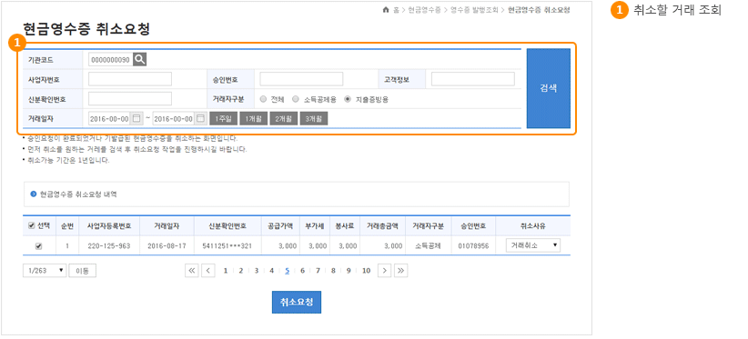This screenshot has height=339, width=748.
Task: Set date range to 2개월
Action: pyautogui.click(x=283, y=118)
